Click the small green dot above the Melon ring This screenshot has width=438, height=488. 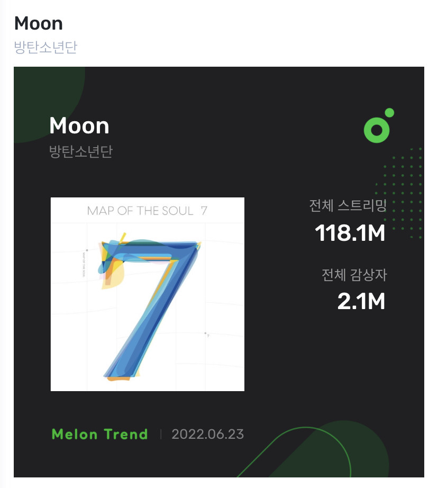(389, 113)
